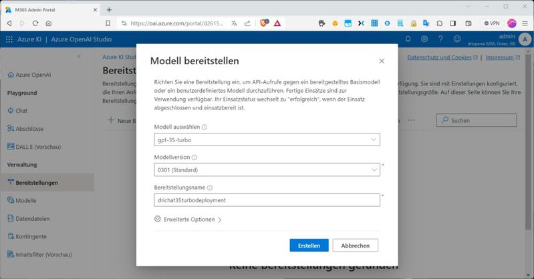Toggle the browser sidebar panel icon
The width and height of the screenshot is (534, 279).
coord(453,23)
